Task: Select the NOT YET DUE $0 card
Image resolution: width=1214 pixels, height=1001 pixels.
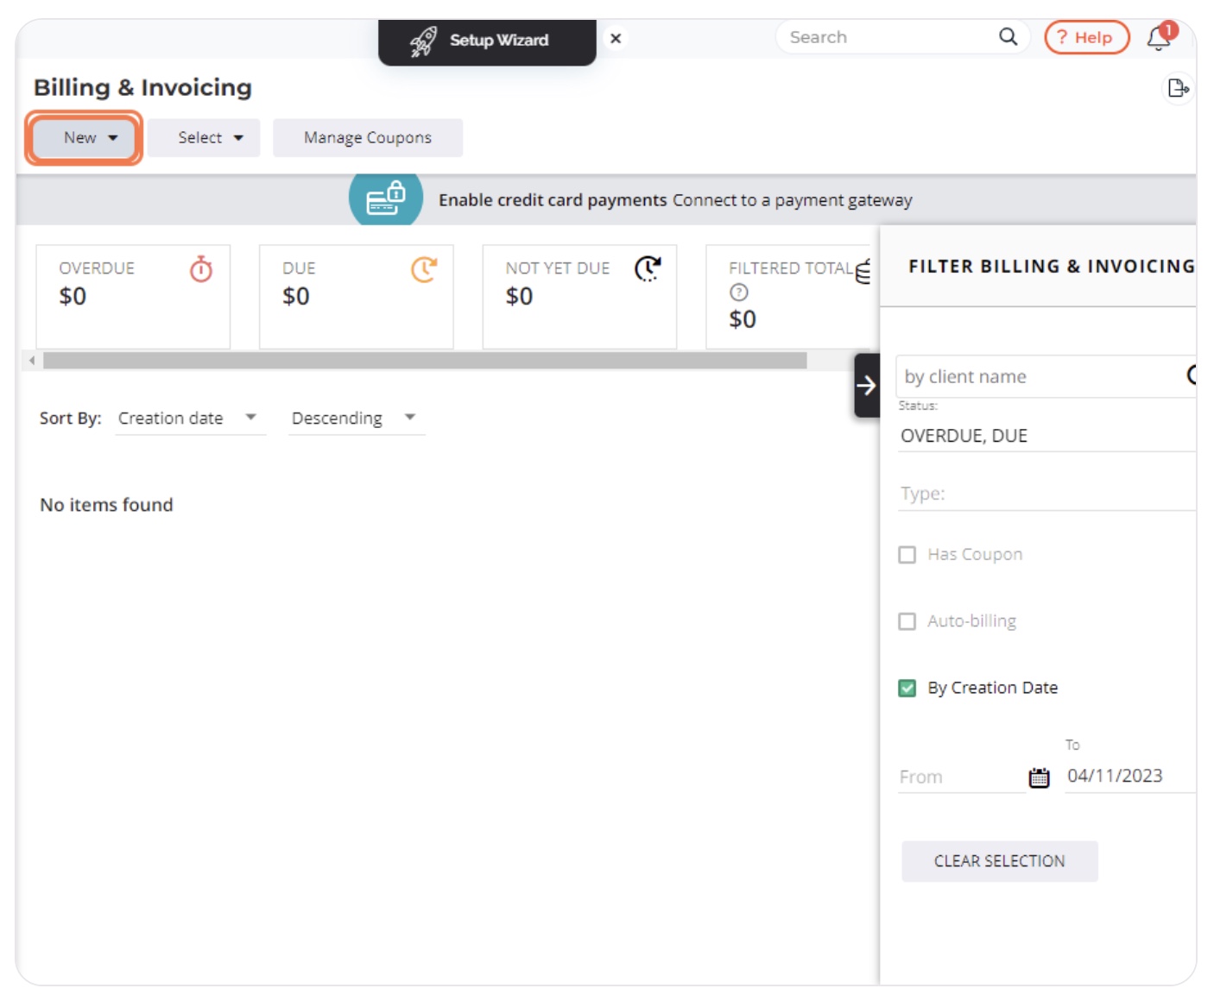Action: 579,297
